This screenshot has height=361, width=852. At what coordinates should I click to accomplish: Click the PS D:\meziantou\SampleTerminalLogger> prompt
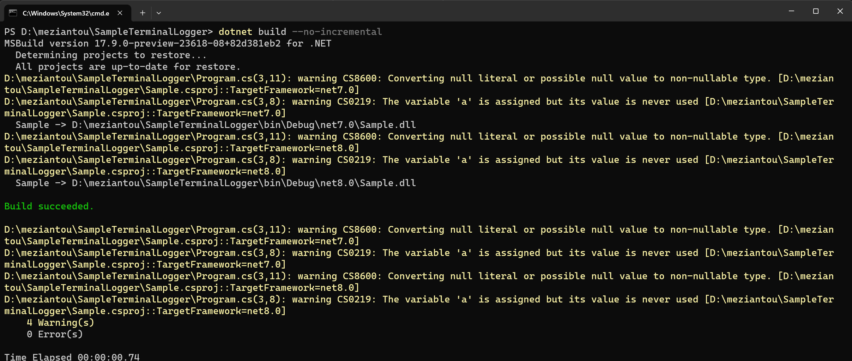109,32
